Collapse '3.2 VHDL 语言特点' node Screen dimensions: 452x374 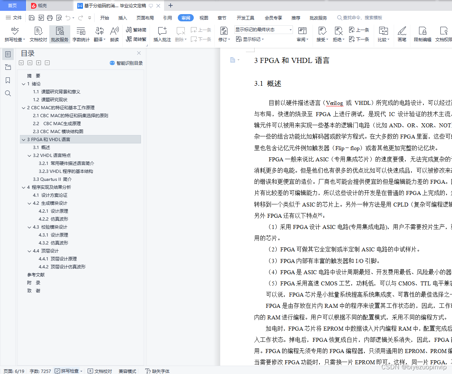29,156
